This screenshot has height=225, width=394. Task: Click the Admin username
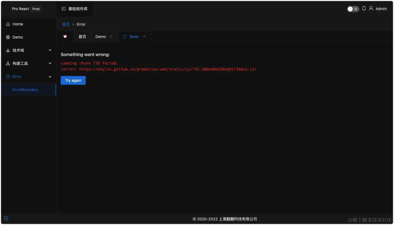pyautogui.click(x=381, y=9)
